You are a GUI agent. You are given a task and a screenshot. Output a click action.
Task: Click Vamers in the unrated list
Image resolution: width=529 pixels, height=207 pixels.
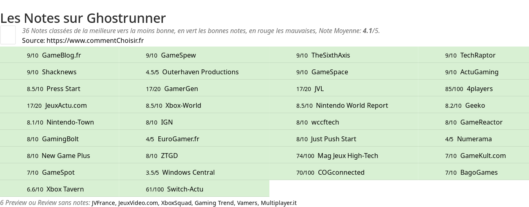(x=247, y=203)
